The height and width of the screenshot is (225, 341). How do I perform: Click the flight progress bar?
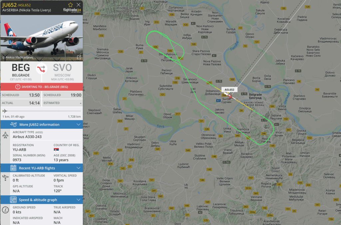point(42,111)
